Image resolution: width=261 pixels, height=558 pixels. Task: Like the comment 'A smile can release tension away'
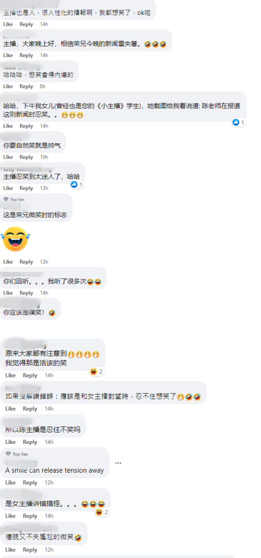[10, 483]
